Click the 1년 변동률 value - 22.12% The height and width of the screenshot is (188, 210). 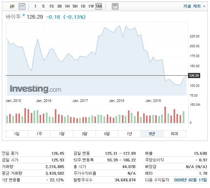click(55, 180)
